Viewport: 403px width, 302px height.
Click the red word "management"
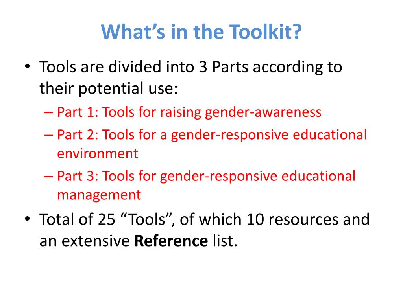pyautogui.click(x=99, y=195)
